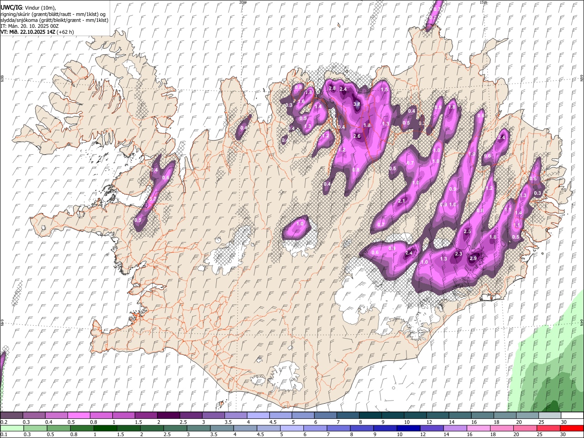The width and height of the screenshot is (584, 438).
Task: Click the "20W" longitude label
Action: tap(243, 2)
